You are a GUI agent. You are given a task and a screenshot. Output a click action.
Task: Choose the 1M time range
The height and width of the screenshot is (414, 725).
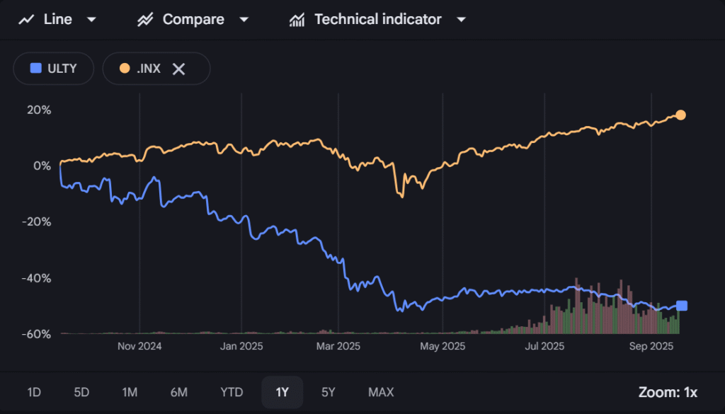coord(130,392)
